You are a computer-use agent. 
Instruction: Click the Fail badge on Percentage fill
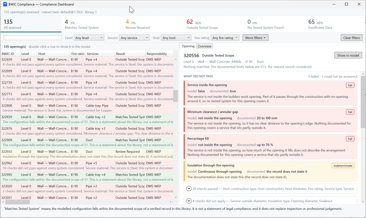[x=350, y=139]
